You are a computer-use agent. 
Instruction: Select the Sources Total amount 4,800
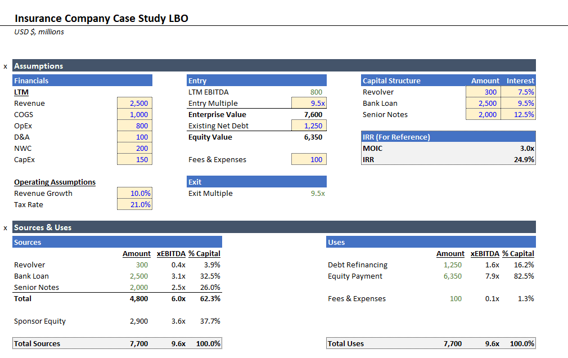point(139,298)
